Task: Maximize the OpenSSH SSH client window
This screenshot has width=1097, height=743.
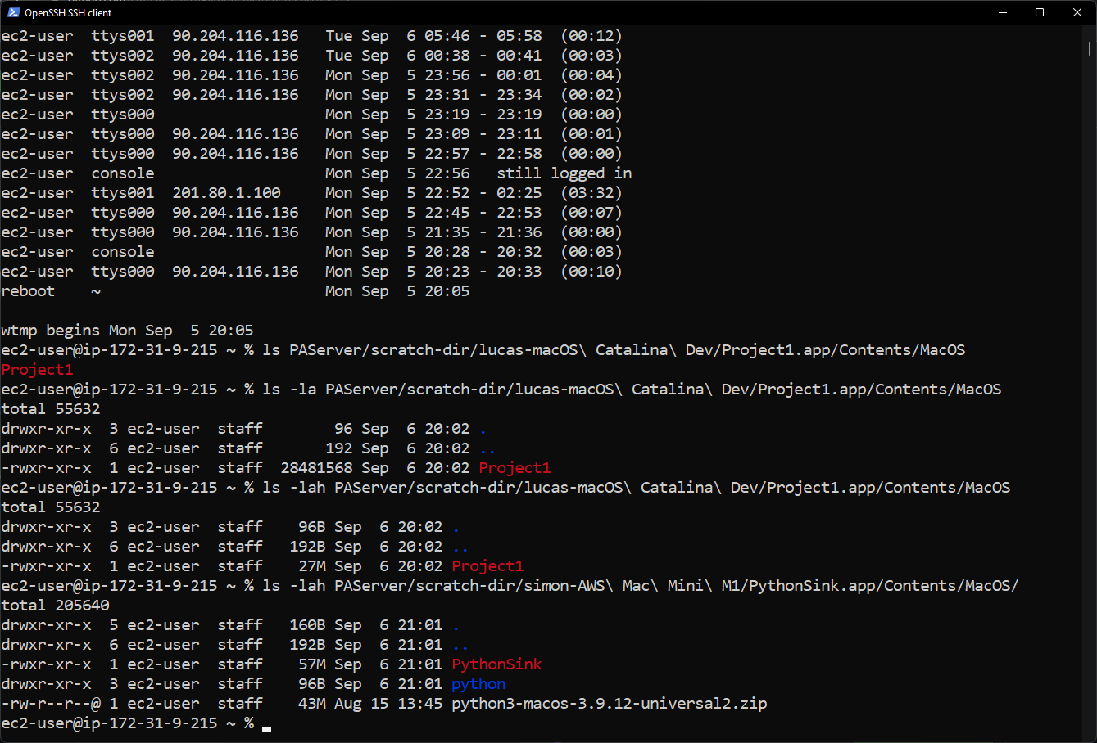Action: (1040, 12)
